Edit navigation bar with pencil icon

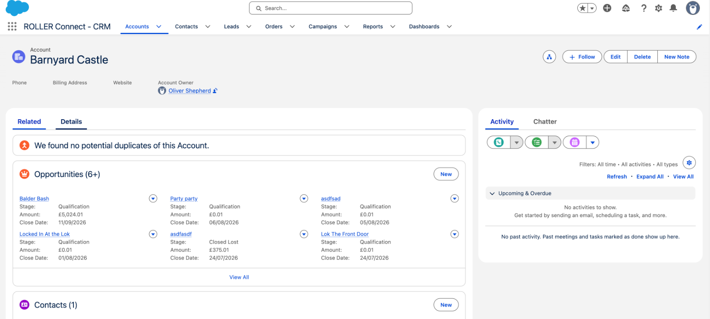click(699, 27)
